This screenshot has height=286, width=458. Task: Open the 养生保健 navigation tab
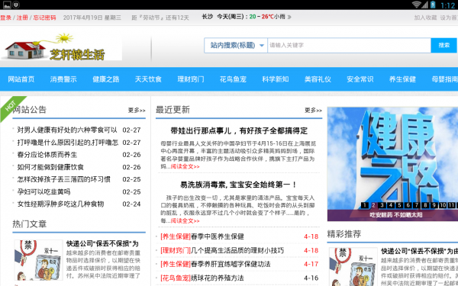point(402,79)
